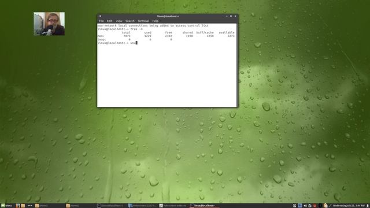Screen dimensions: 370x208
Task: Click the prompt line with 'una' typed
Action: 117,43
